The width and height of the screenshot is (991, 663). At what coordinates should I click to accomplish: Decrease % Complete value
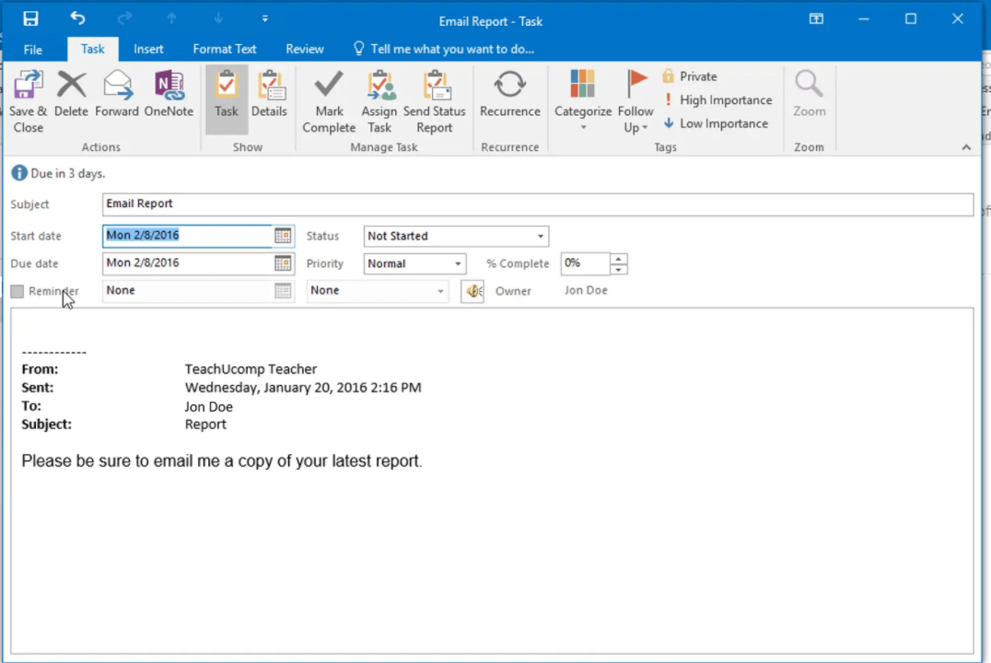pos(619,269)
